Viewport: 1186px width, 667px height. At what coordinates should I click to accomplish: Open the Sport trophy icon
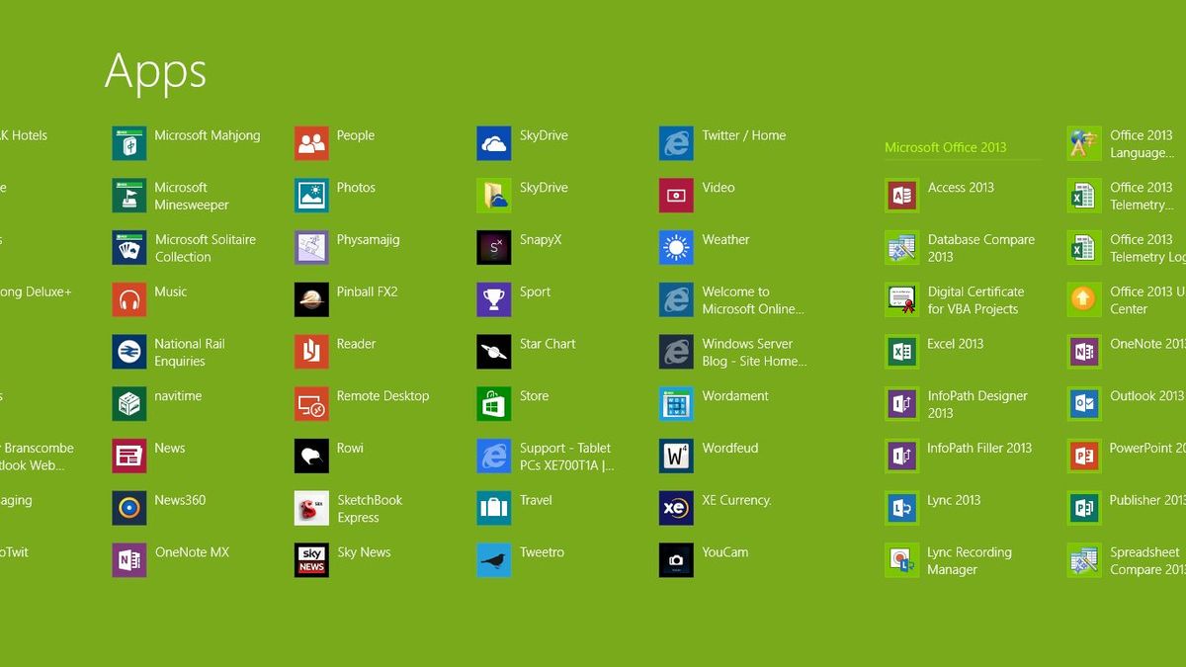494,299
